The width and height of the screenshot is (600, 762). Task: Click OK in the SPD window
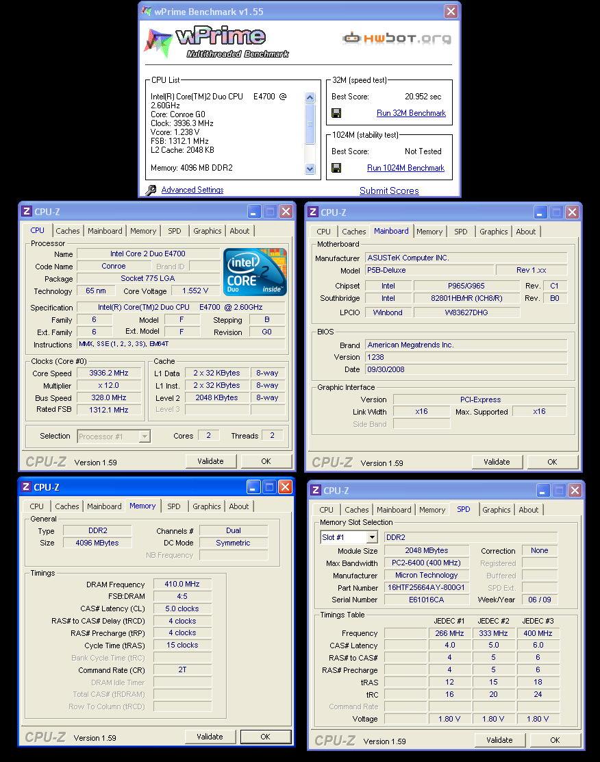pos(555,740)
